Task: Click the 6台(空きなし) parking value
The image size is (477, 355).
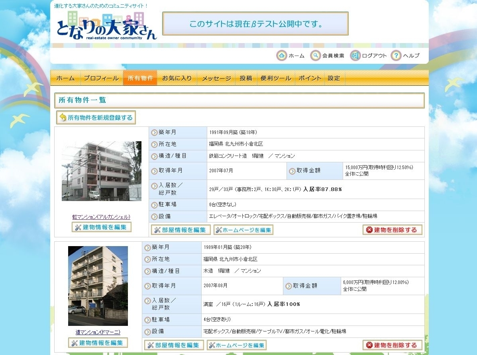Action: click(223, 205)
